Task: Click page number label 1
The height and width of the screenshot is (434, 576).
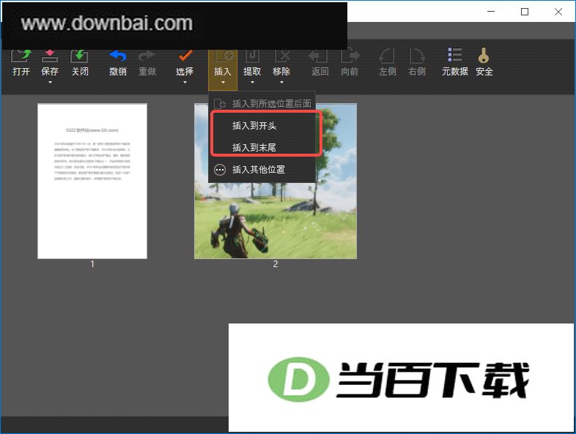Action: point(92,264)
